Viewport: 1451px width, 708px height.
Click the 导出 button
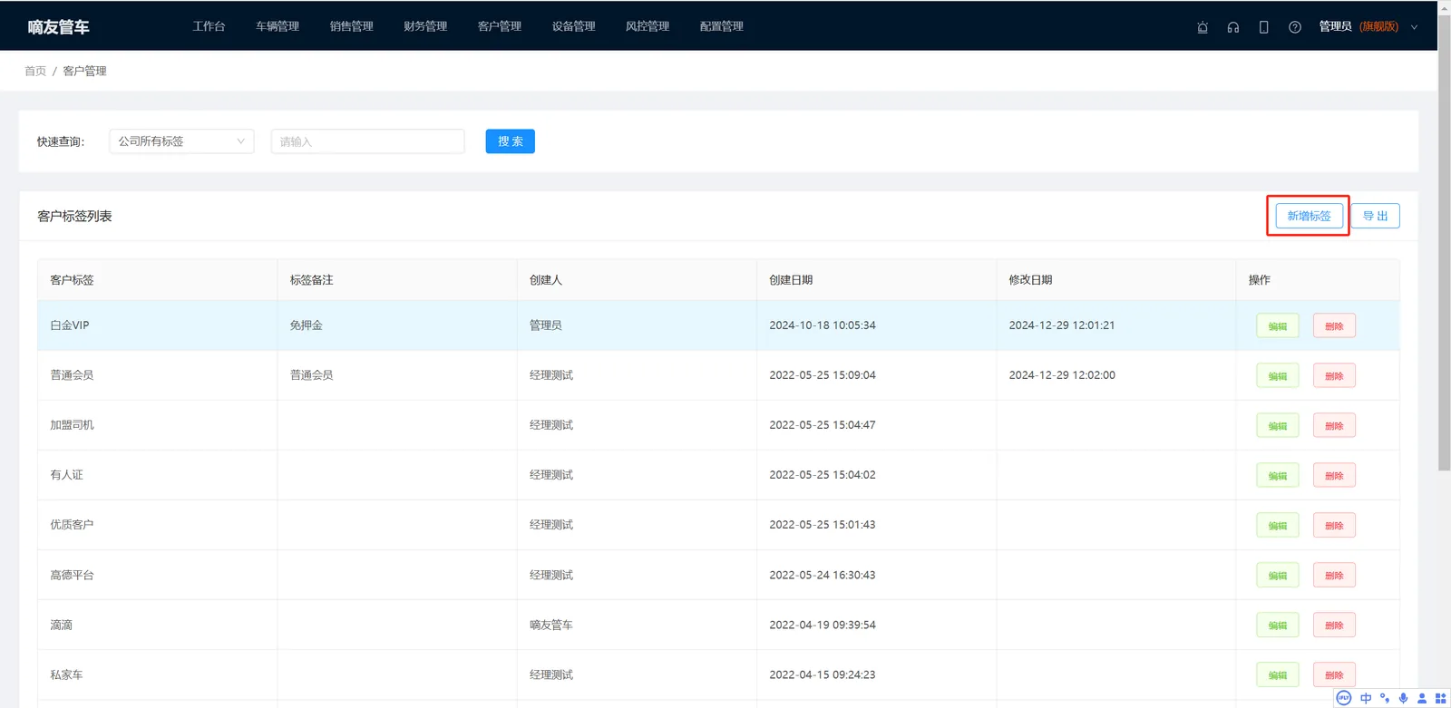(1376, 216)
